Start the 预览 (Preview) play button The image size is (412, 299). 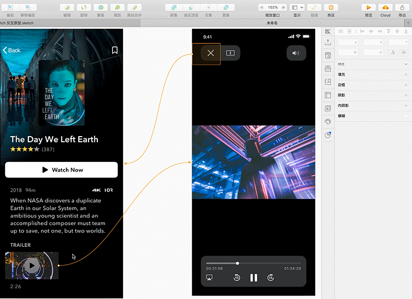tap(369, 7)
